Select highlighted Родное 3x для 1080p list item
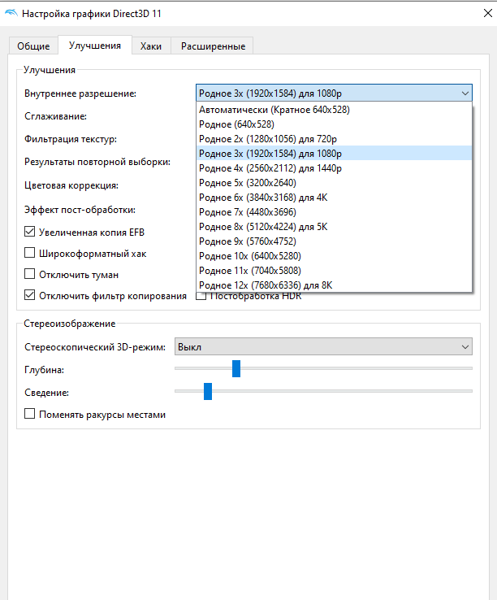The width and height of the screenshot is (497, 600). click(334, 153)
